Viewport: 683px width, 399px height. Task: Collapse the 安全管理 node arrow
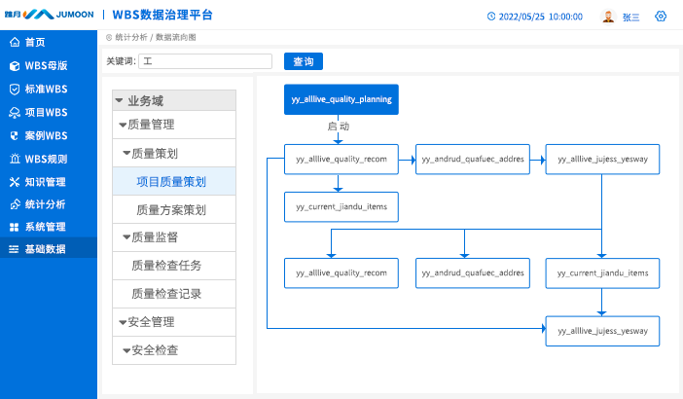[x=123, y=322]
